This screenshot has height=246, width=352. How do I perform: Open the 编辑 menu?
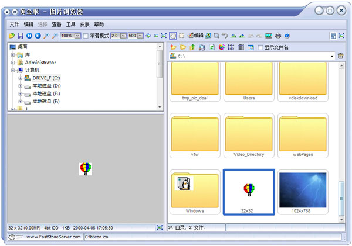pyautogui.click(x=29, y=25)
